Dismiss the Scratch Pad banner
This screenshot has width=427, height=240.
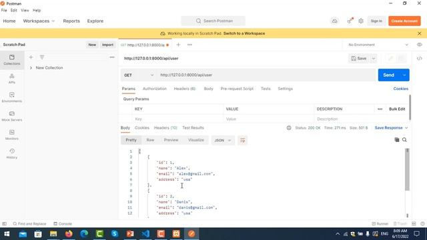(420, 33)
